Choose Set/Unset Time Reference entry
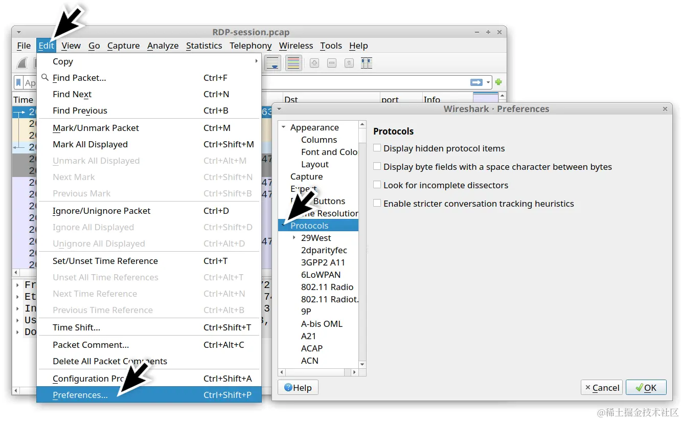The image size is (682, 421). pyautogui.click(x=149, y=261)
